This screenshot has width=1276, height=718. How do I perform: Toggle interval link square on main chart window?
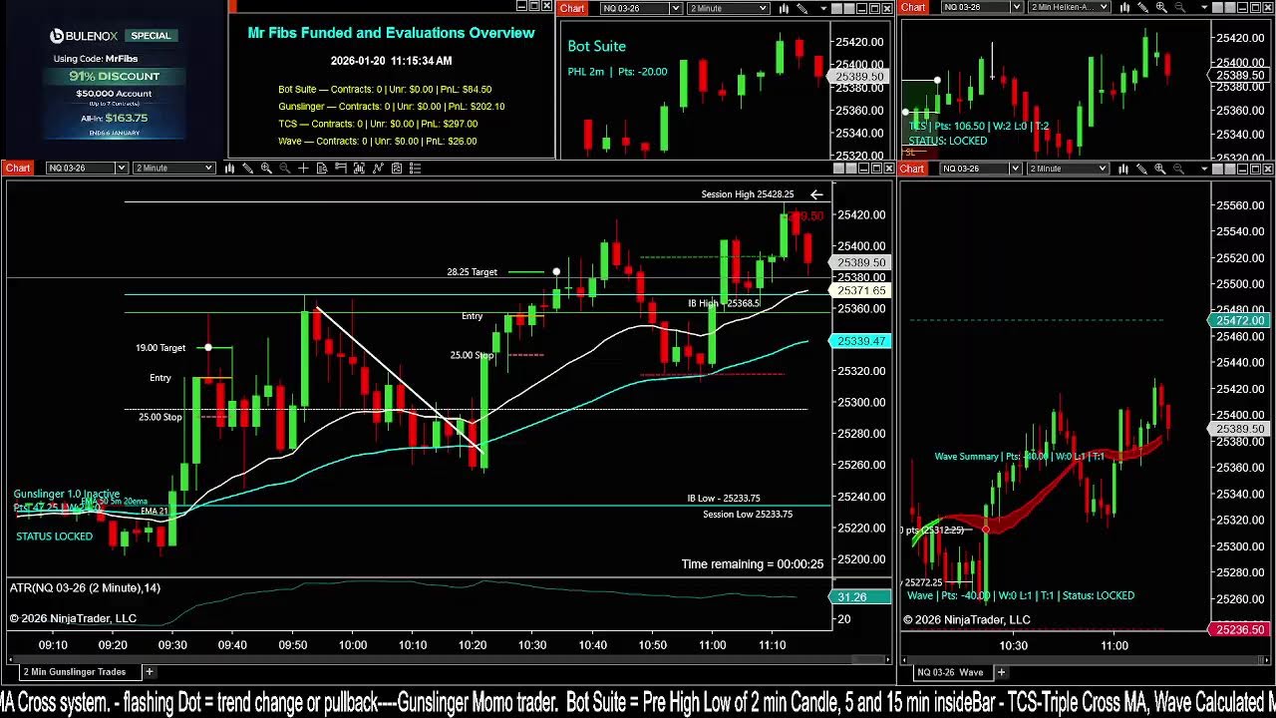(x=851, y=168)
